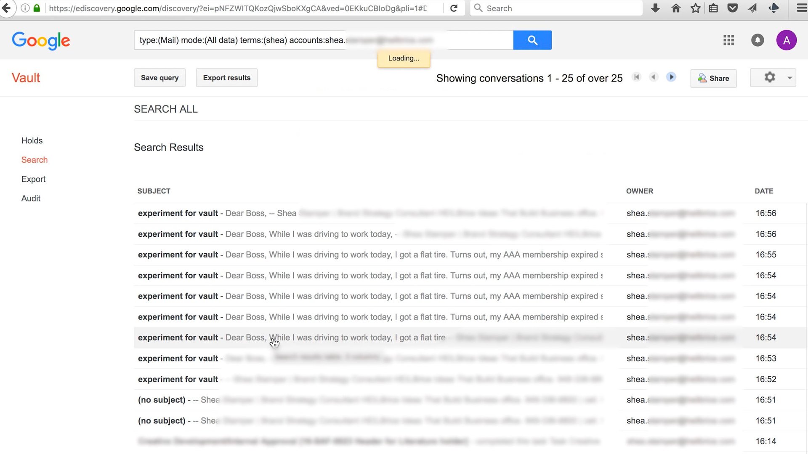Screen dimensions: 808x454
Task: Open 16:55 experiment for vault message
Action: [470, 255]
